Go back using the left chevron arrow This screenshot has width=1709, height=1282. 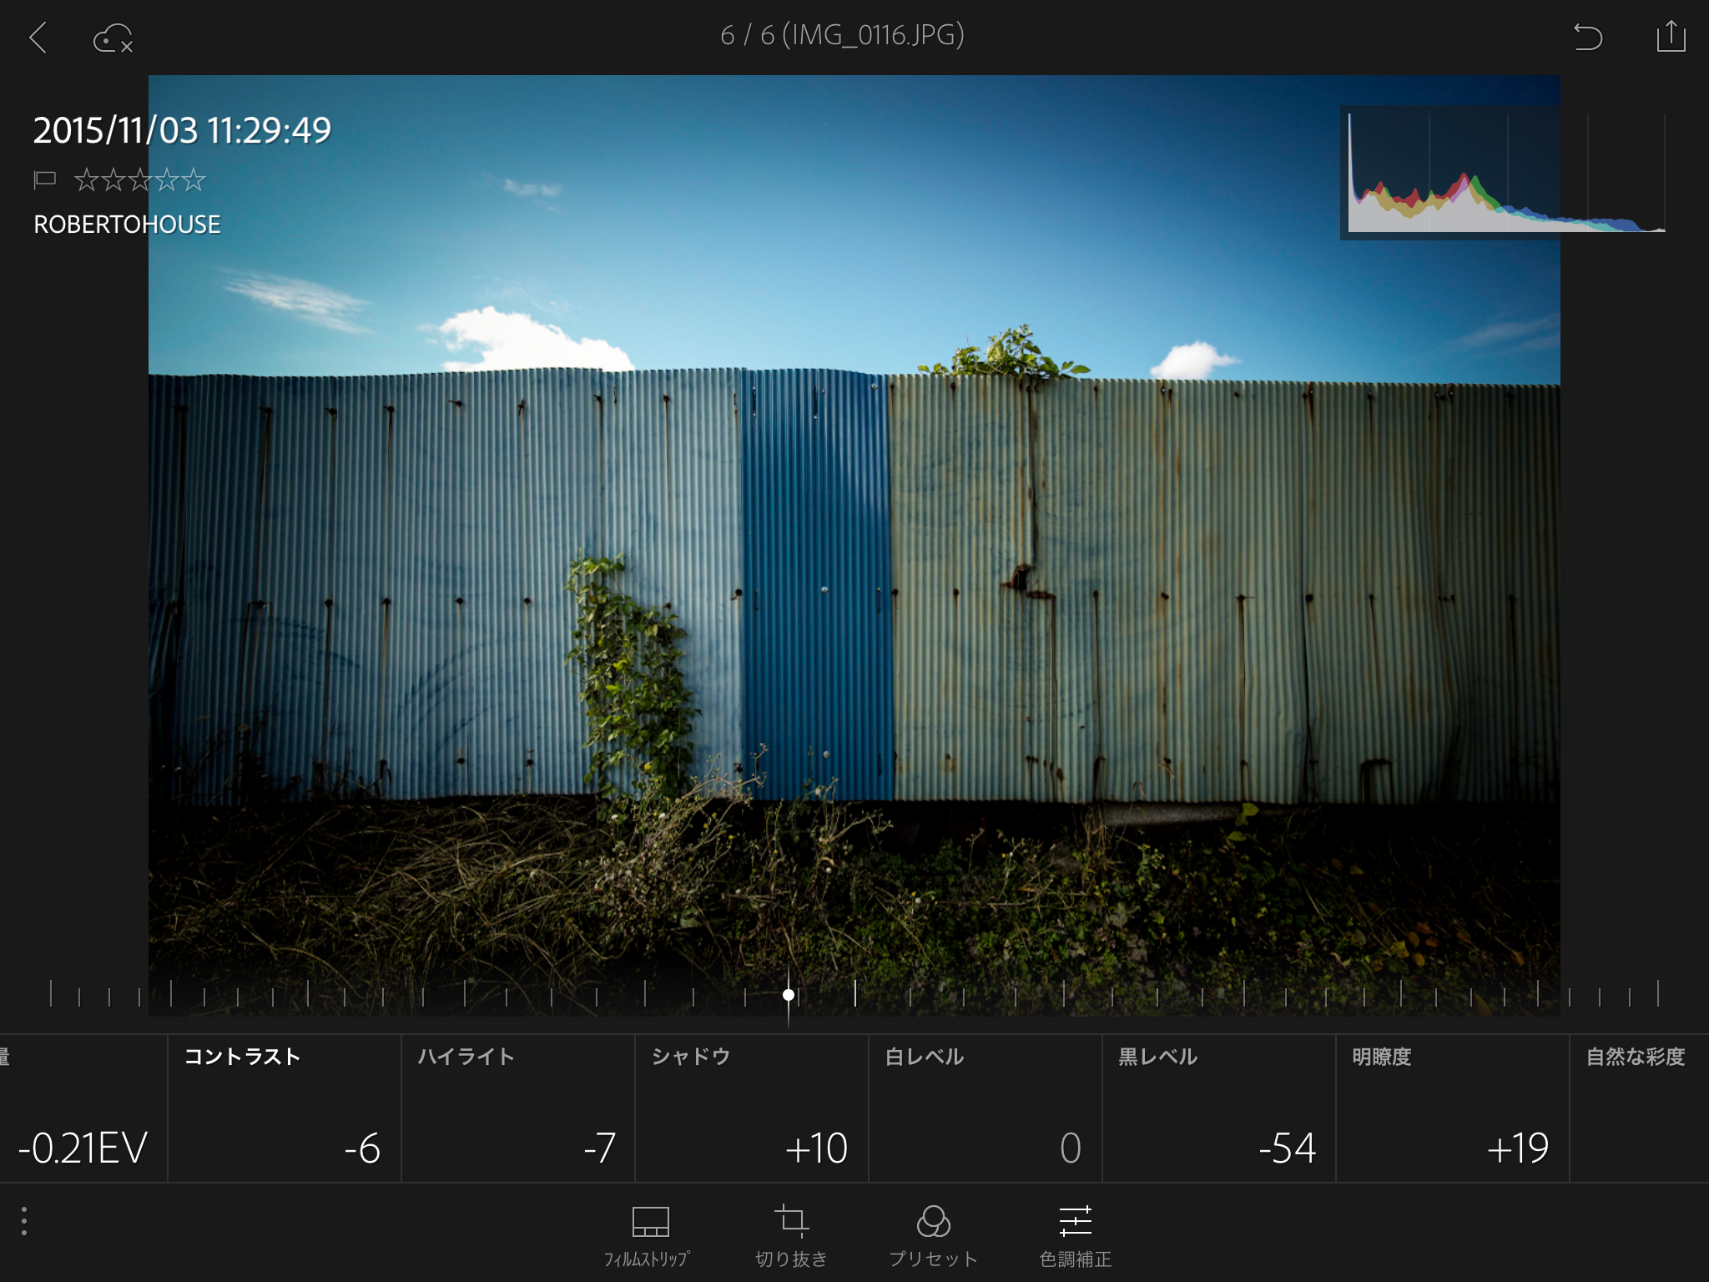coord(38,38)
